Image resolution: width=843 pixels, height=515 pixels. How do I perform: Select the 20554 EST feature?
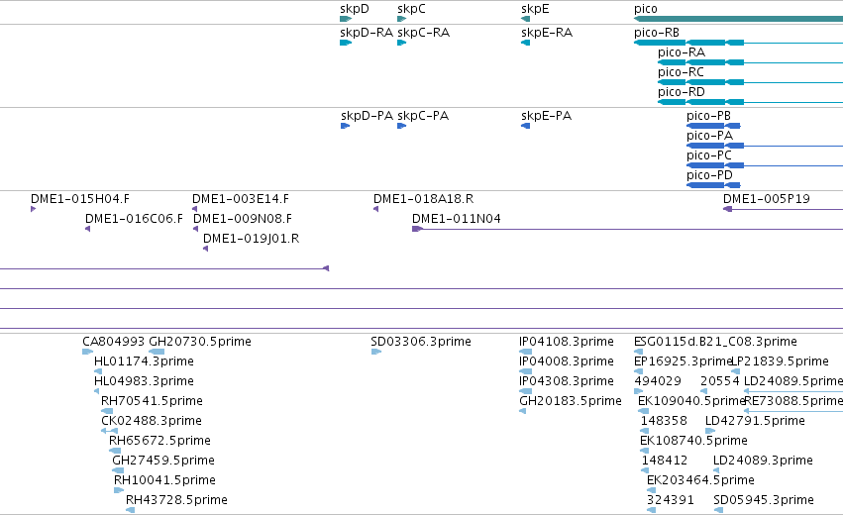[x=703, y=391]
